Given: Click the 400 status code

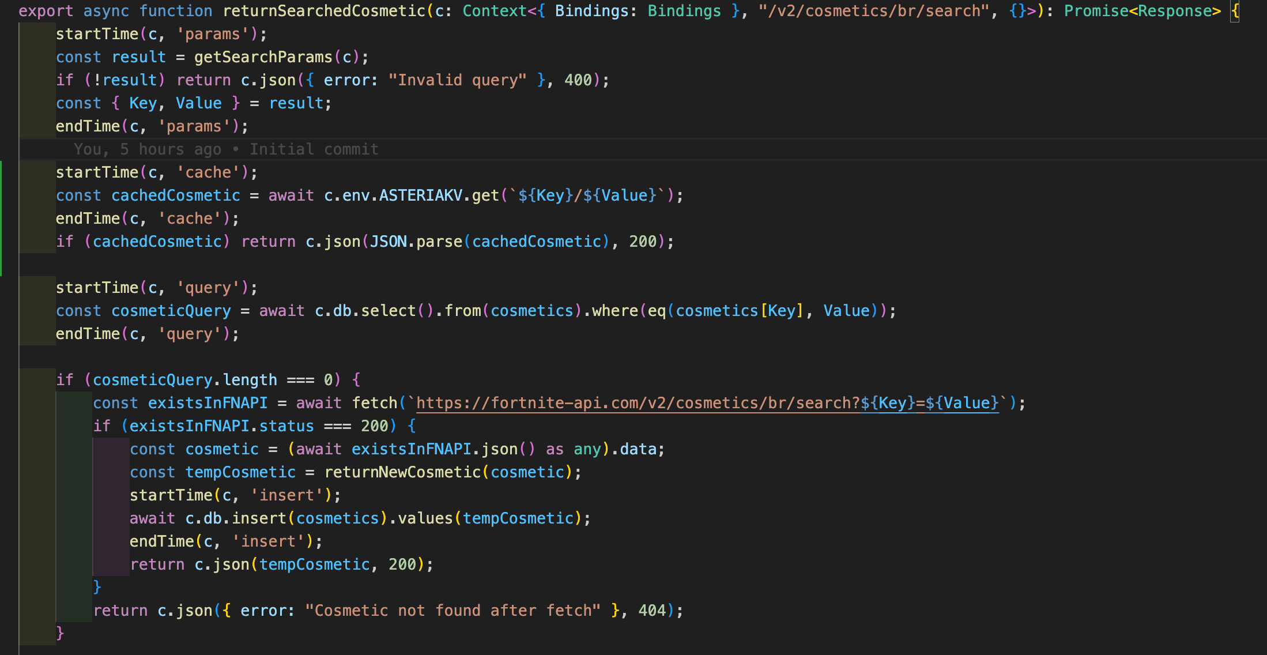Looking at the screenshot, I should click(578, 80).
